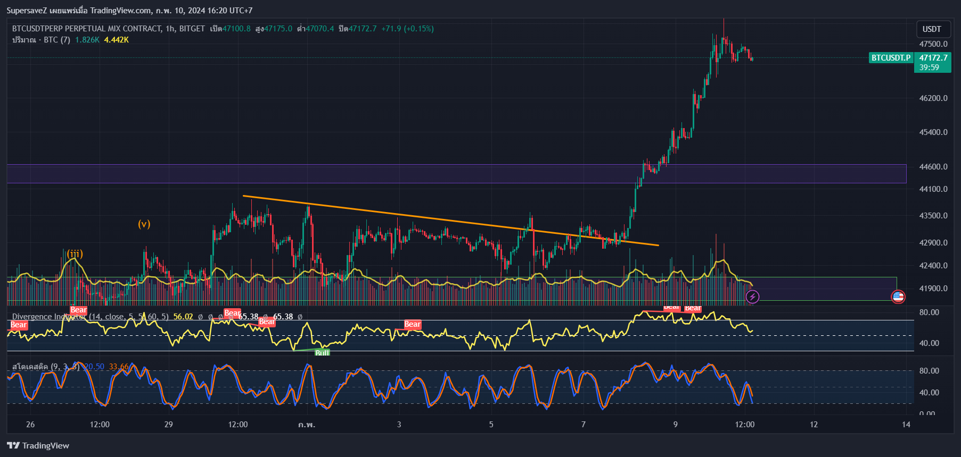This screenshot has height=457, width=961.
Task: Click the blue stochastic value 20.50
Action: 94,367
